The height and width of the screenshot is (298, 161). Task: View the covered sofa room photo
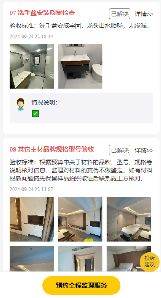[x=129, y=219]
